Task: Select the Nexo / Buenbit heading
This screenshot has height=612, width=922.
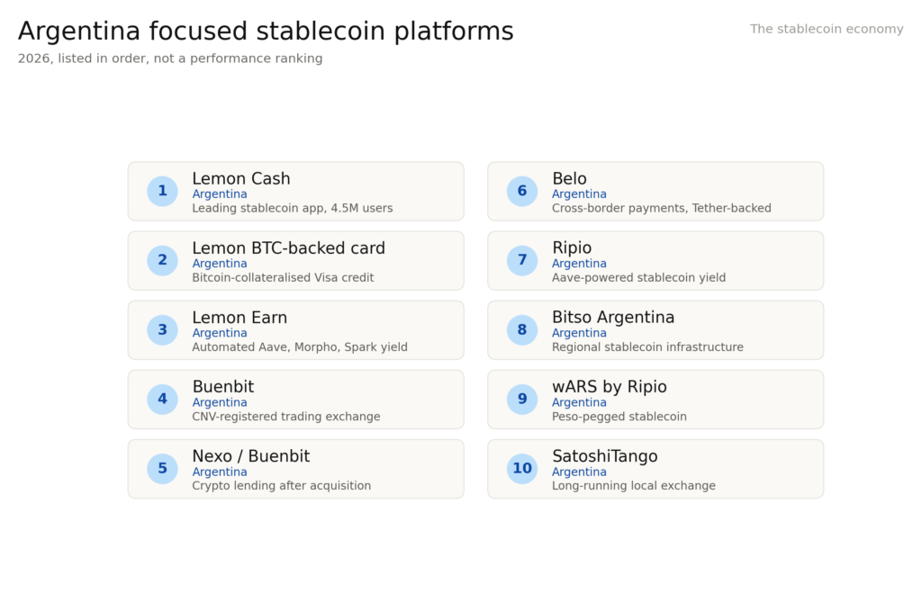Action: click(251, 456)
